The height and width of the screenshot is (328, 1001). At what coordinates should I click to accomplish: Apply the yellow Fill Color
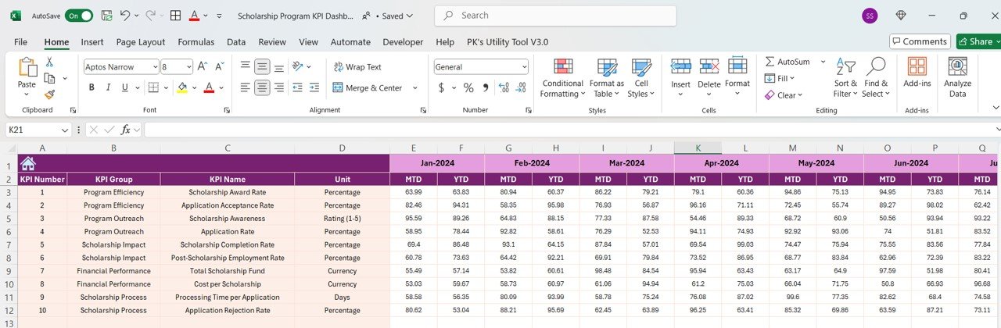[182, 87]
